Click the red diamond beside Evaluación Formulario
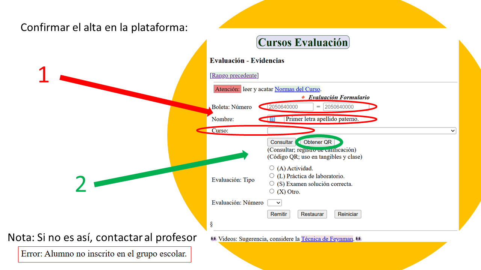Screen dimensions: 481x270 303,97
